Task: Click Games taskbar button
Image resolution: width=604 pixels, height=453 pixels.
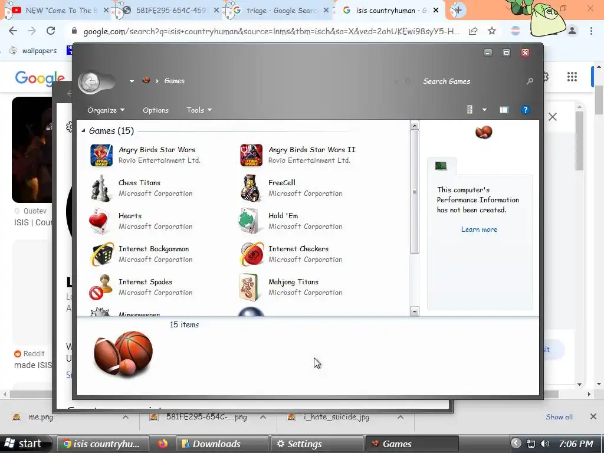Action: pyautogui.click(x=412, y=444)
